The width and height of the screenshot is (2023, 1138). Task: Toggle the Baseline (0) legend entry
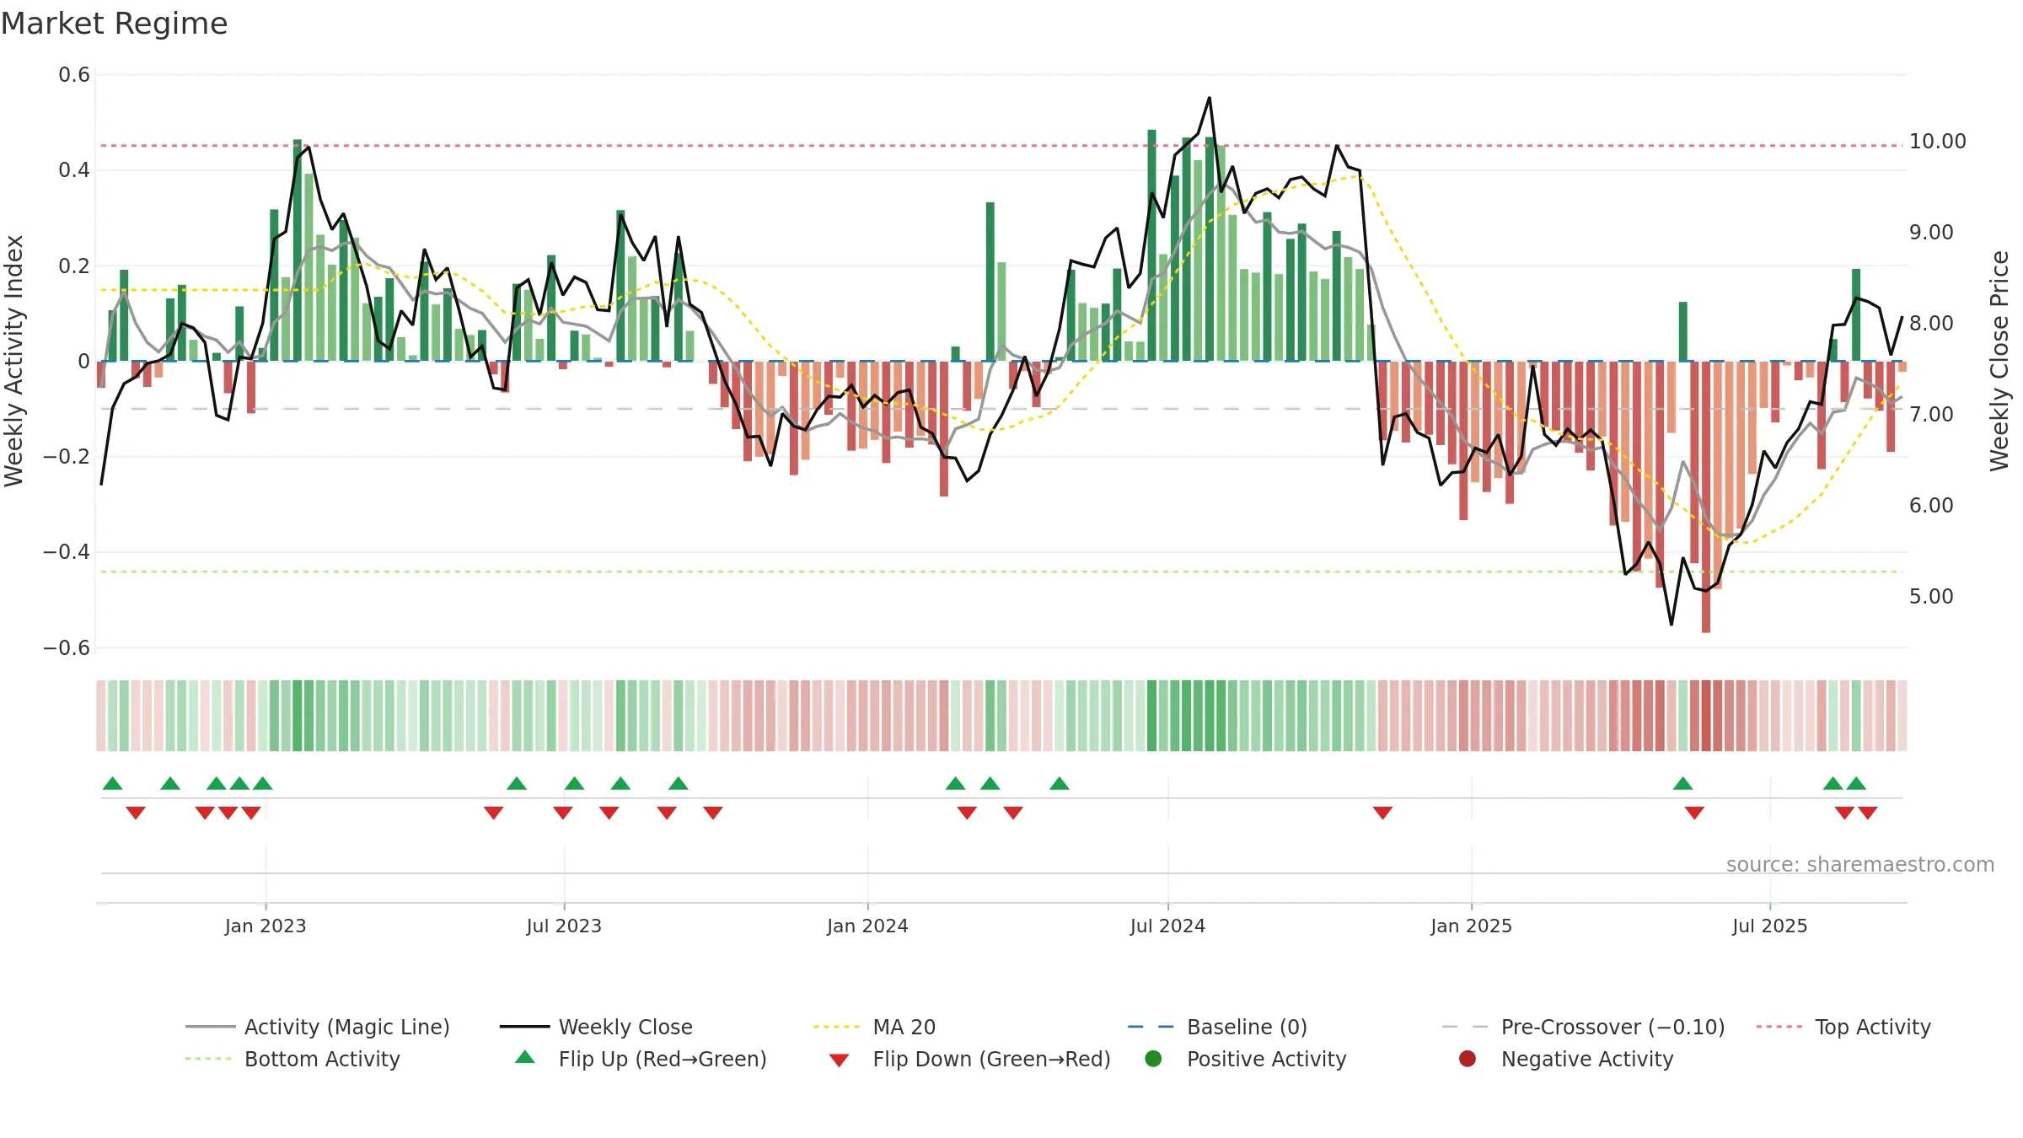point(1217,1027)
